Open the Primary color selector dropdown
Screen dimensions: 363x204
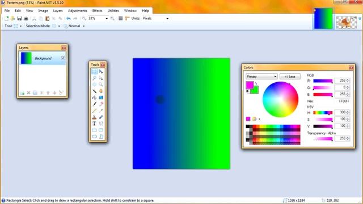pos(261,76)
